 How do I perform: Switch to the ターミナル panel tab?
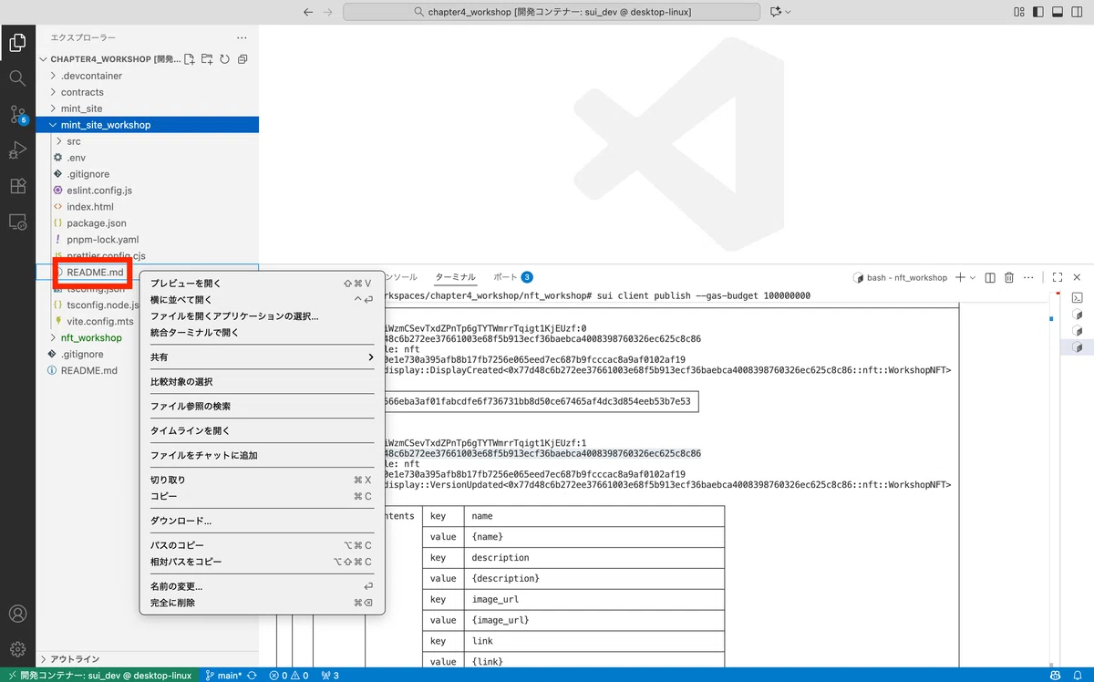click(x=455, y=277)
